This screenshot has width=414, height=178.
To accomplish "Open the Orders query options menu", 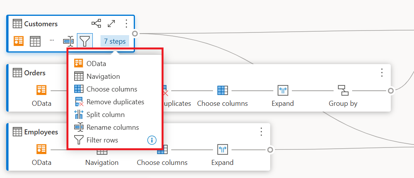I will 382,73.
